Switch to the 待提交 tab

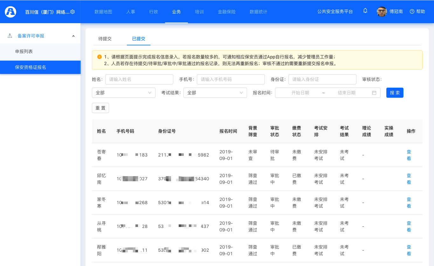click(x=105, y=39)
